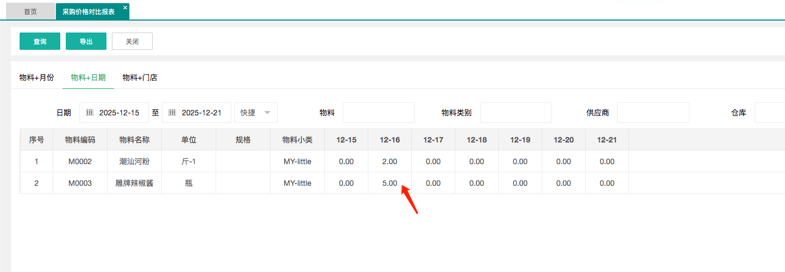Screen dimensions: 785x272
Task: Switch to the 首页 tab
Action: [x=30, y=11]
